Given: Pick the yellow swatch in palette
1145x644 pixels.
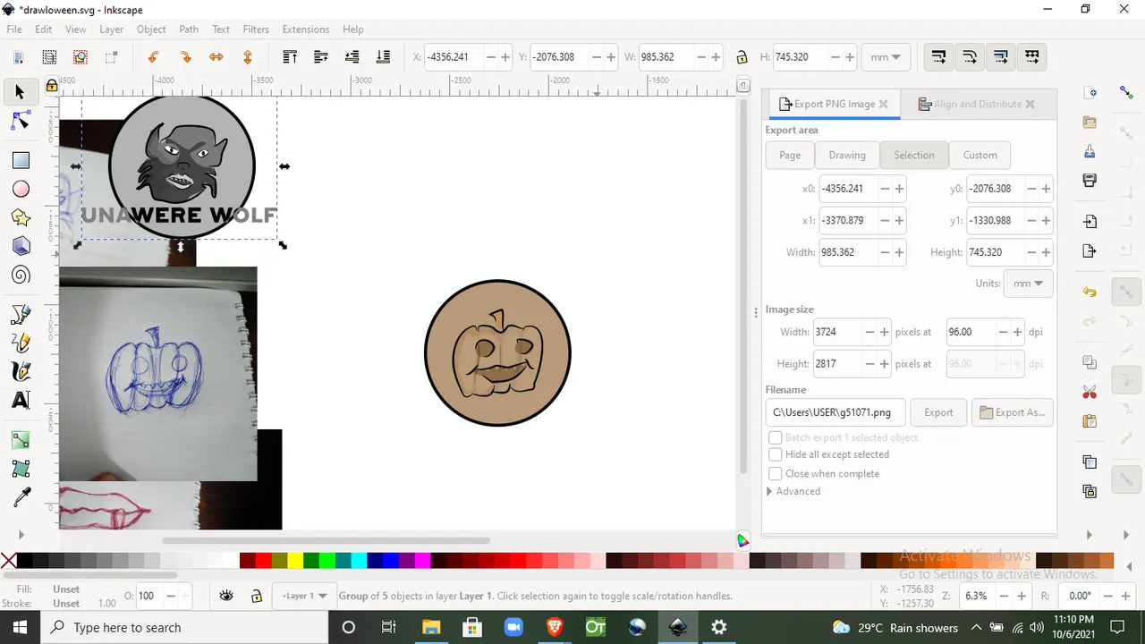Looking at the screenshot, I should (294, 561).
